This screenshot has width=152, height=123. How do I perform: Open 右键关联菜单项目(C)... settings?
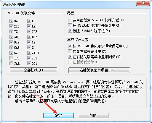[x=99, y=70]
